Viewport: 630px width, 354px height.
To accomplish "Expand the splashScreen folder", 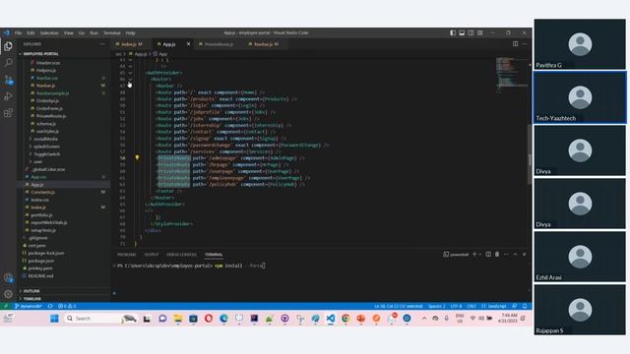I will [46, 147].
